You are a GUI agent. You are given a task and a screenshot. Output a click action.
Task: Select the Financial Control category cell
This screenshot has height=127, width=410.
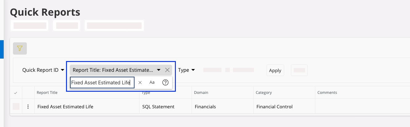pos(274,107)
